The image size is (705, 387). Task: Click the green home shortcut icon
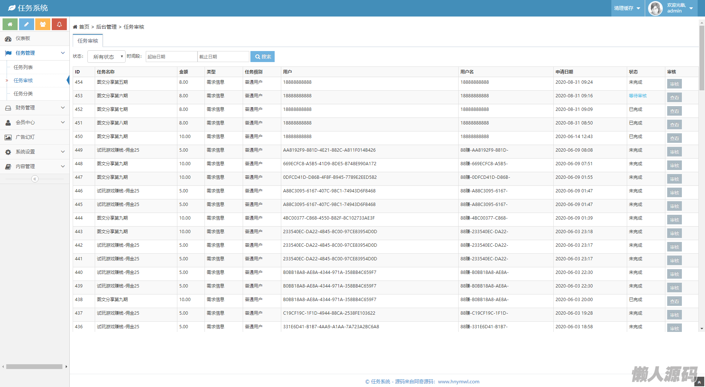pos(10,24)
